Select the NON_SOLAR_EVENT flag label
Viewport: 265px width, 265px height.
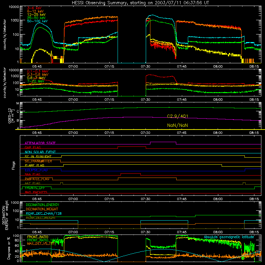(40, 152)
